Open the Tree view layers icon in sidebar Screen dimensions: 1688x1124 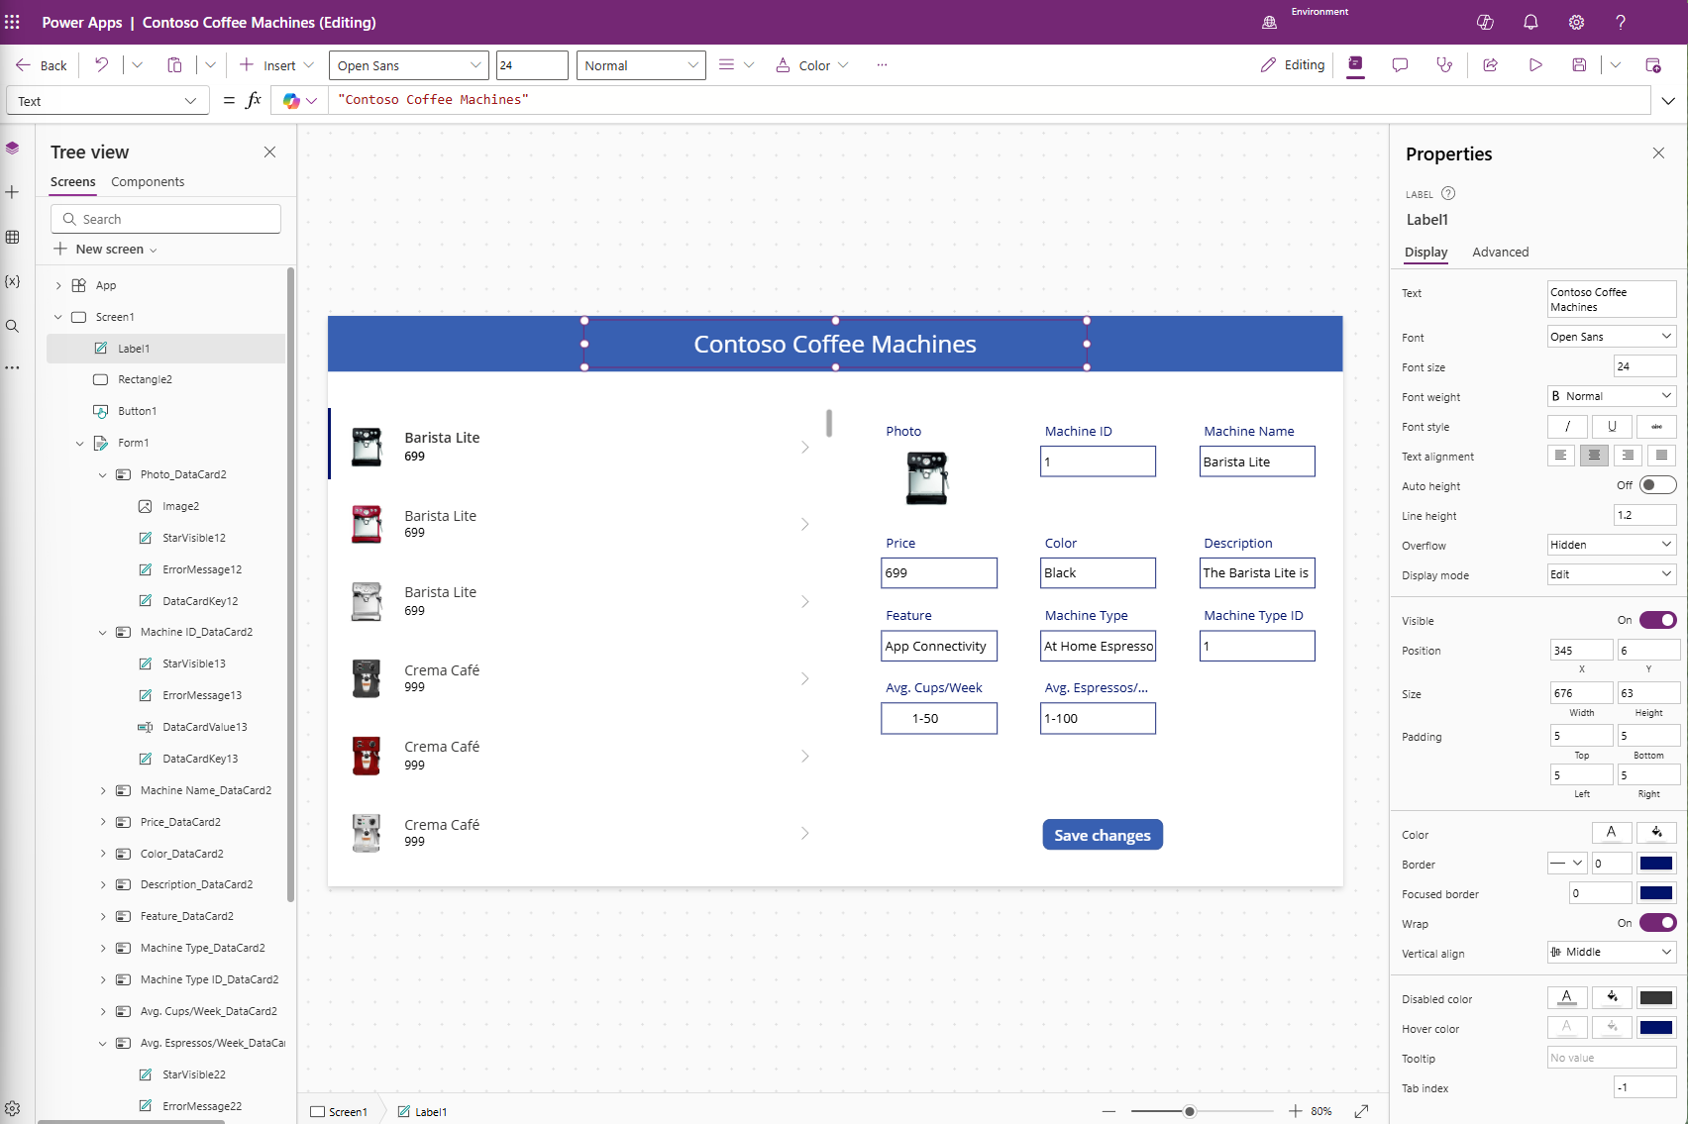12,149
